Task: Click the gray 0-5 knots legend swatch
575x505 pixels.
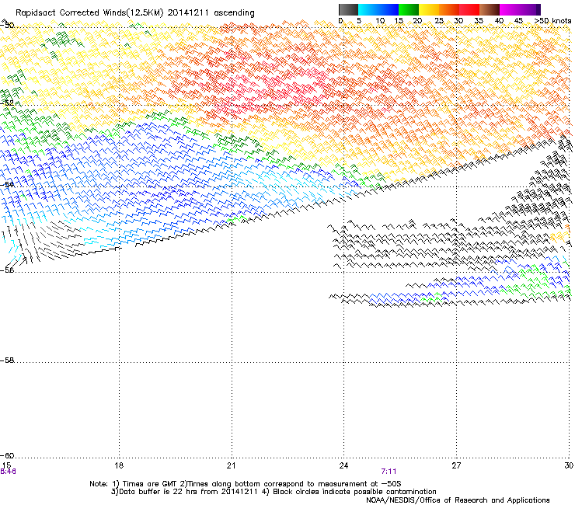Action: tap(348, 9)
